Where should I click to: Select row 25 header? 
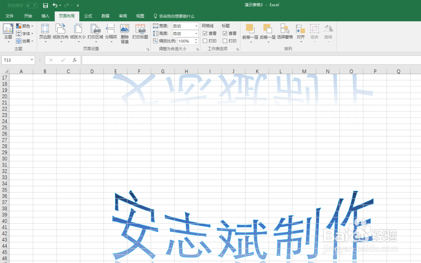pyautogui.click(x=5, y=127)
